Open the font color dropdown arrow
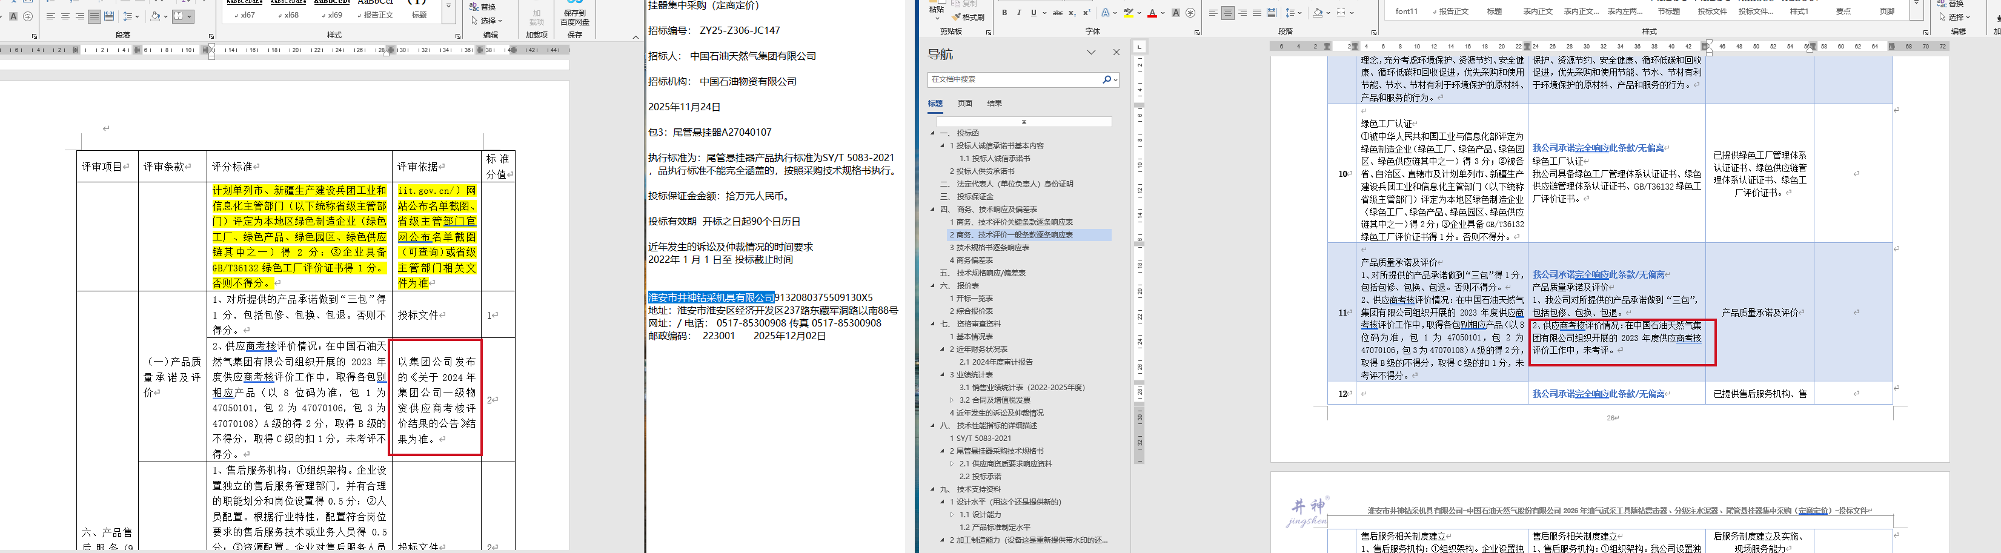Screen dimensions: 2001x553 click(x=1162, y=13)
